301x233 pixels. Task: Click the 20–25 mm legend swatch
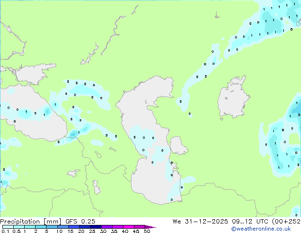(85, 227)
